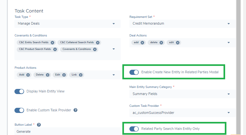Screen dimensions: 246x135
Task: Toggle Enable Create New Entity in Related Parties Modal
Action: [x=134, y=72]
